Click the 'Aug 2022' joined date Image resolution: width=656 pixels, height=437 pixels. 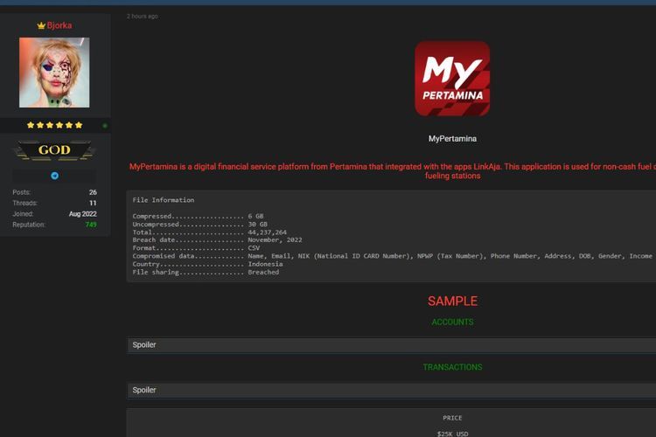tap(83, 213)
